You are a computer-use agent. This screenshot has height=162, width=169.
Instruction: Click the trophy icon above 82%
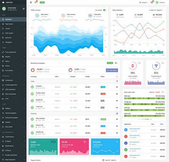point(156,66)
